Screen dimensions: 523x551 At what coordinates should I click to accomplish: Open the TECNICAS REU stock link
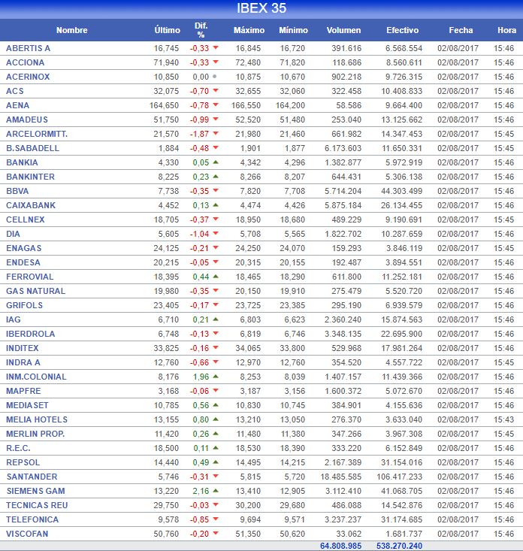click(x=37, y=505)
